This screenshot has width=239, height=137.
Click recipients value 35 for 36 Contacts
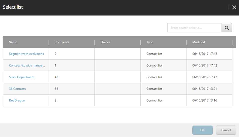(56, 89)
